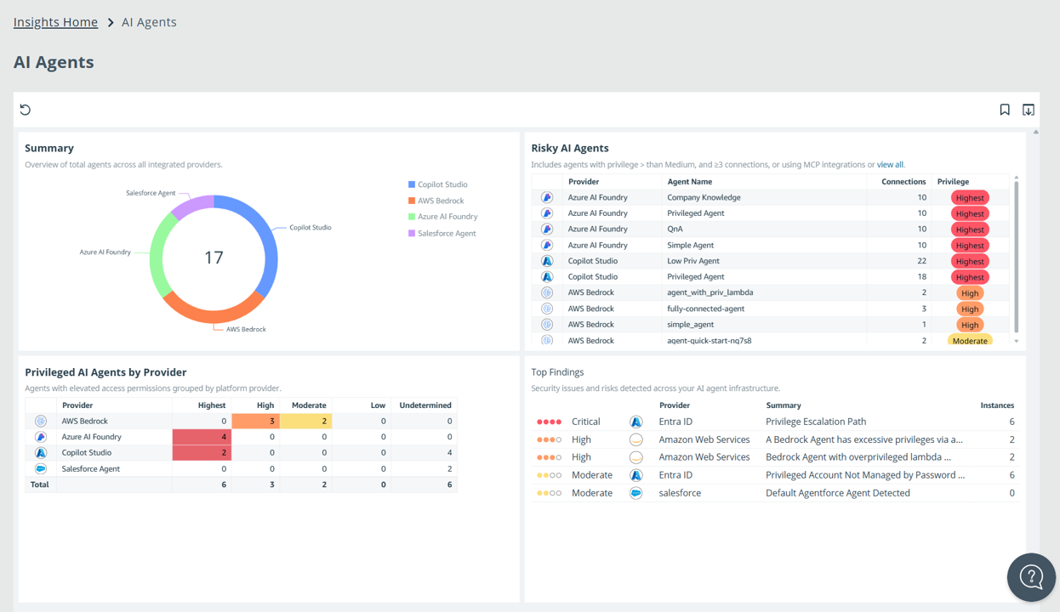The image size is (1060, 612).
Task: Click salesforce icon in Top Findings
Action: (635, 493)
